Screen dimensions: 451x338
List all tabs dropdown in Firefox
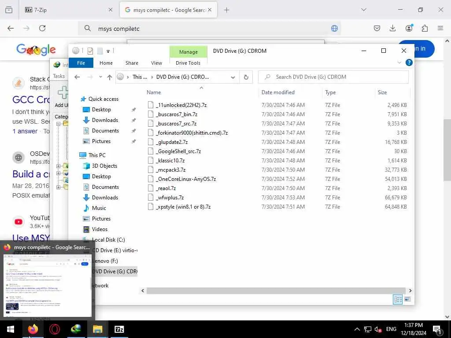coord(364,10)
